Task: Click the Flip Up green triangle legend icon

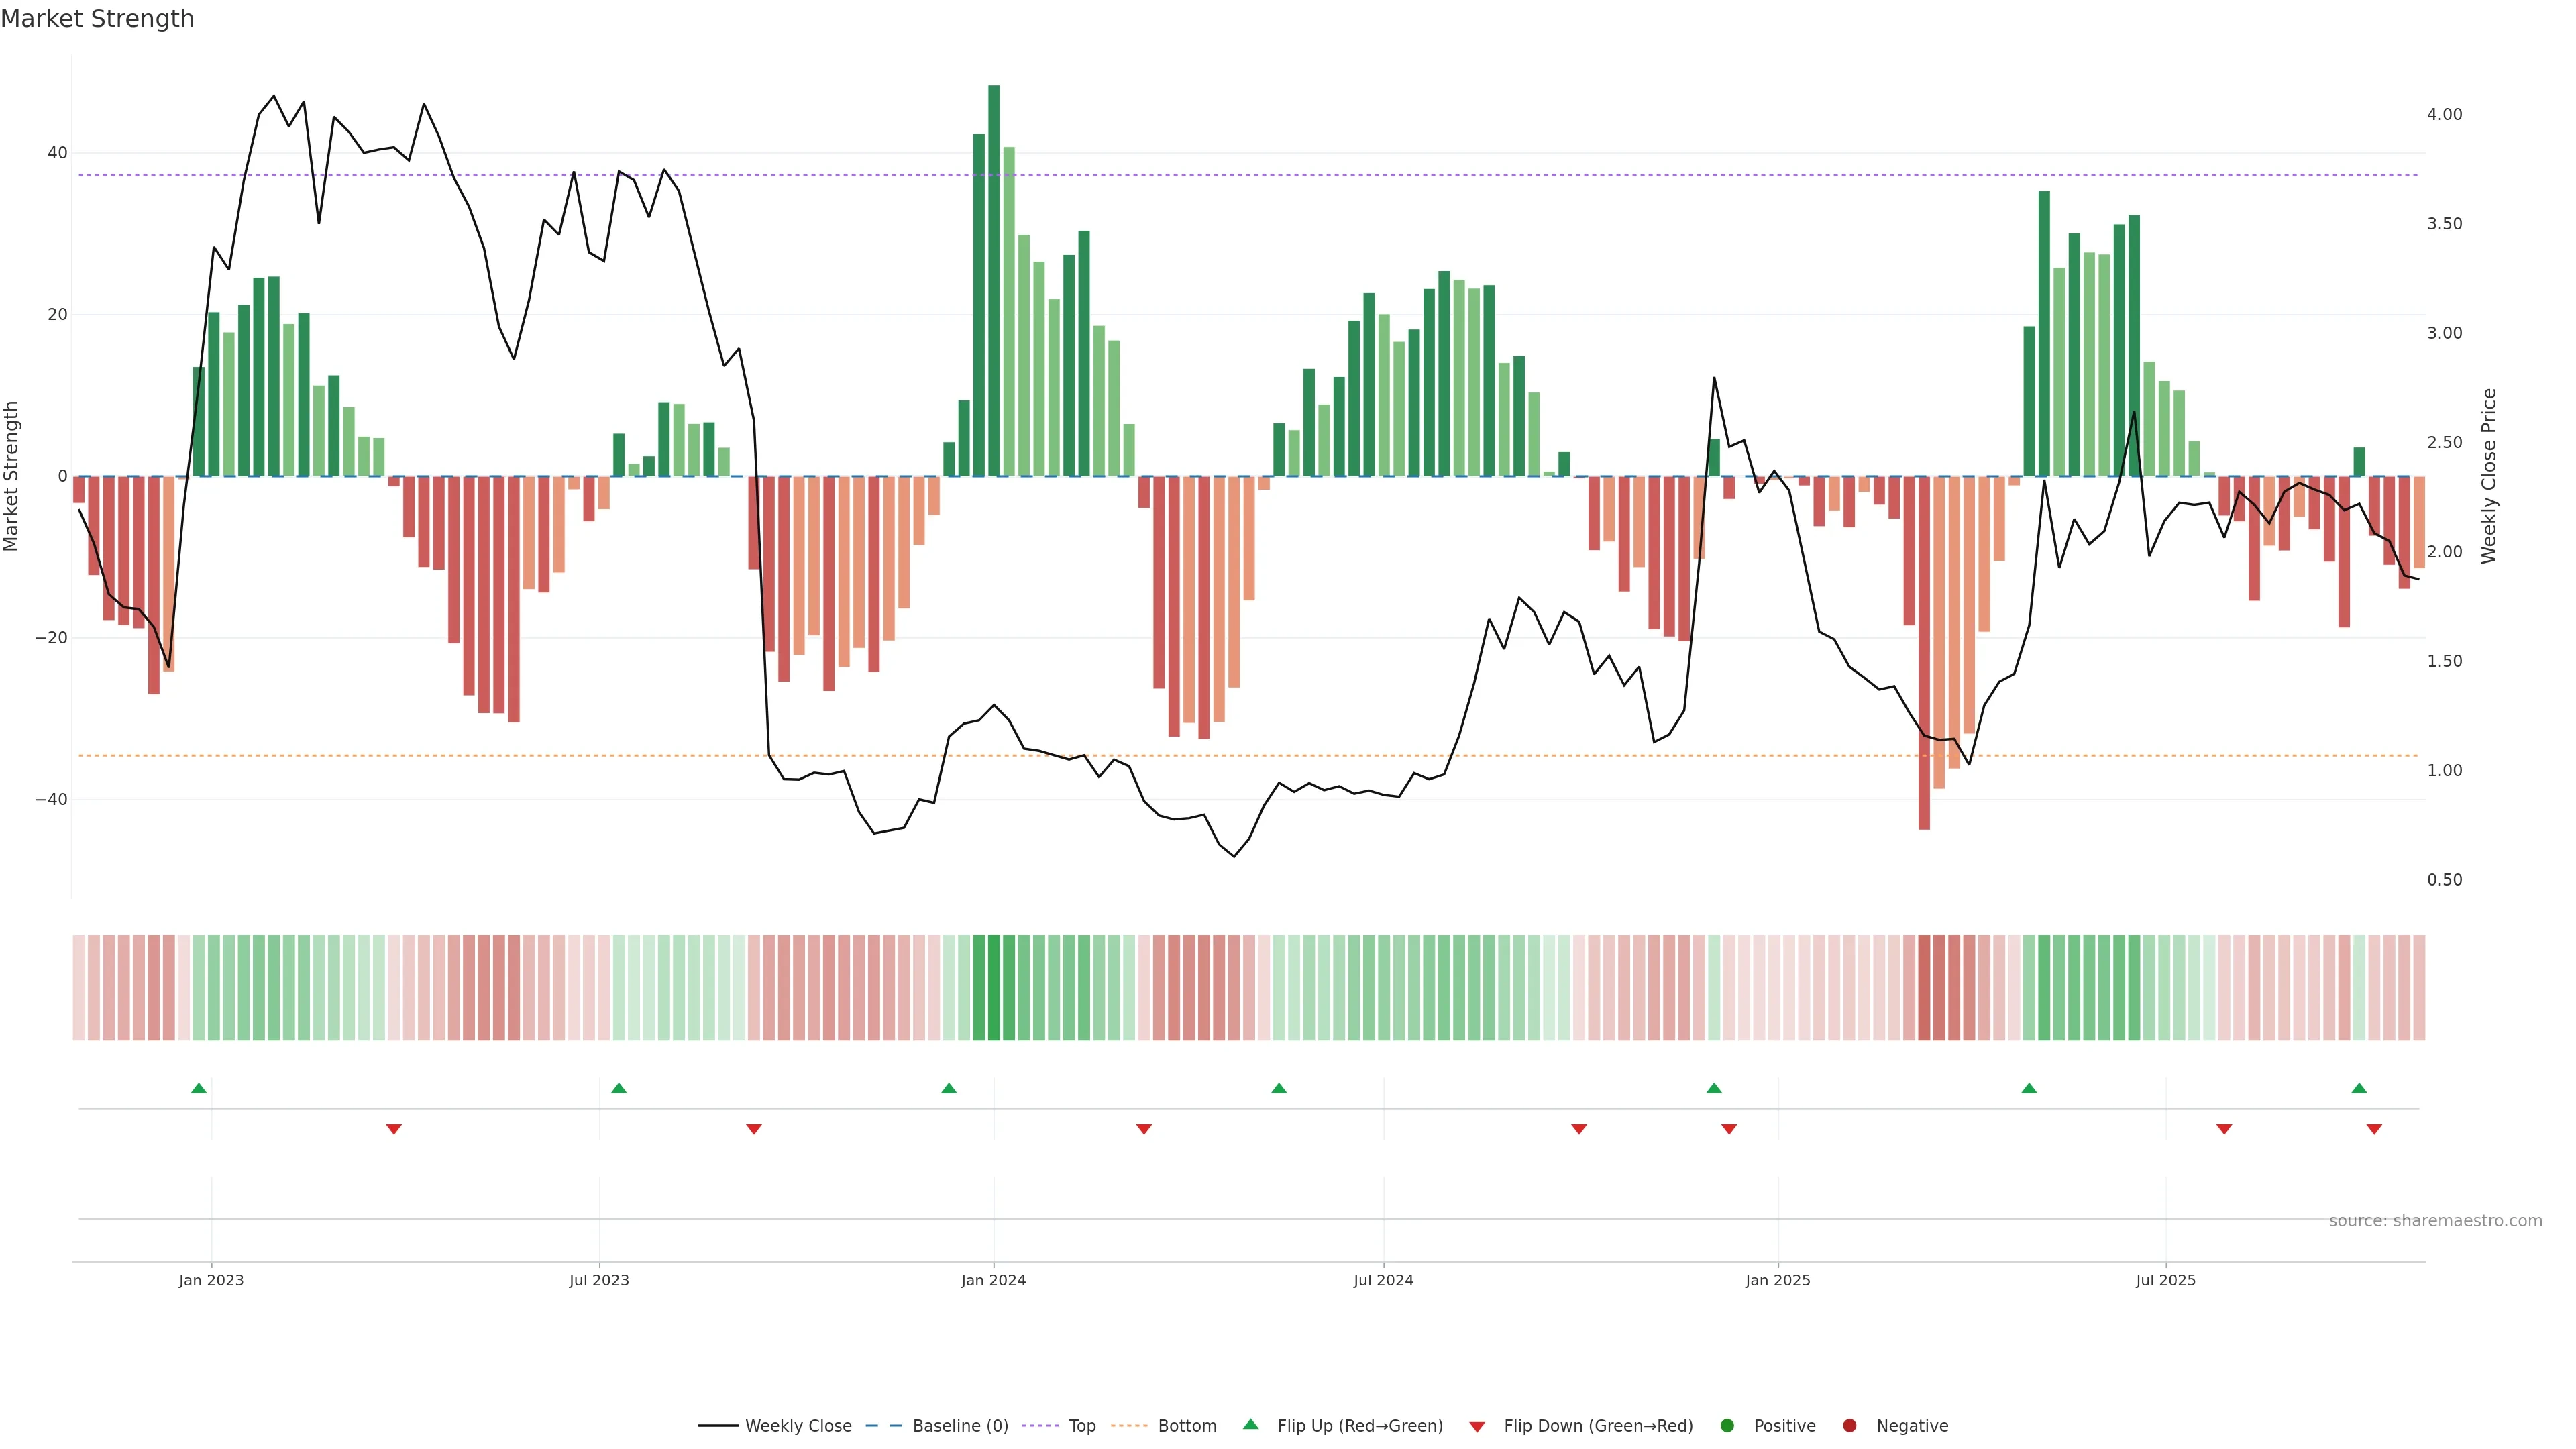Action: pyautogui.click(x=1250, y=1424)
